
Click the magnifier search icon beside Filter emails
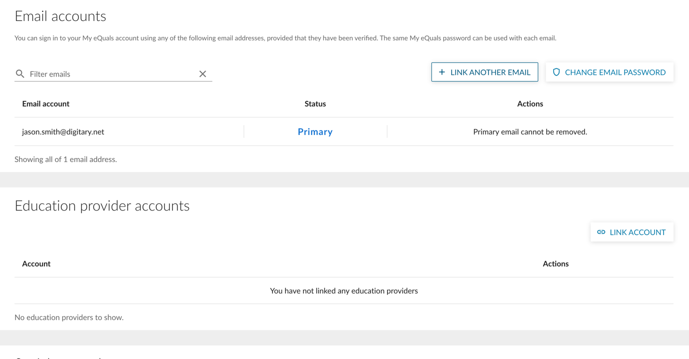[x=20, y=74]
